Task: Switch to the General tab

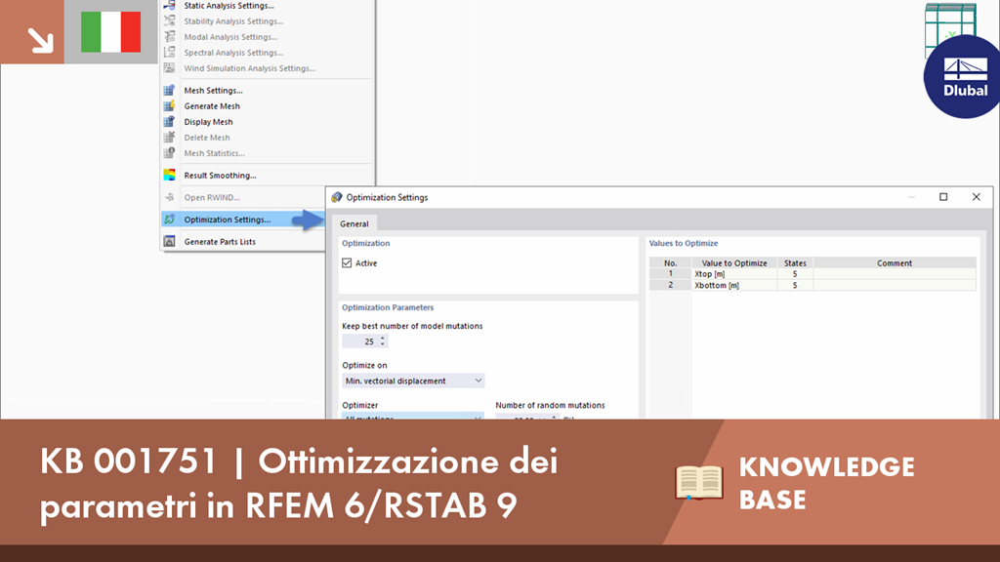Action: 354,223
